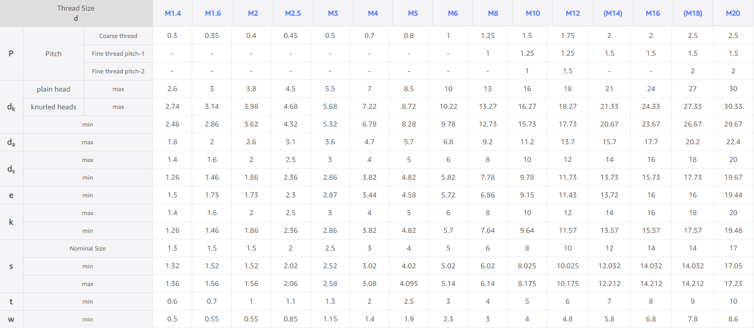754x328 pixels.
Task: Select the Nominal Size row label
Action: (88, 249)
